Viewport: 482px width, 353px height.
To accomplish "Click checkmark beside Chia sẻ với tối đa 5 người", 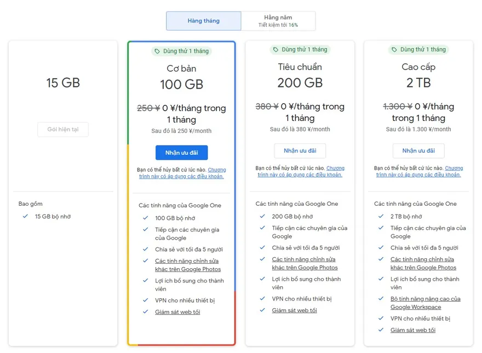I will (145, 248).
